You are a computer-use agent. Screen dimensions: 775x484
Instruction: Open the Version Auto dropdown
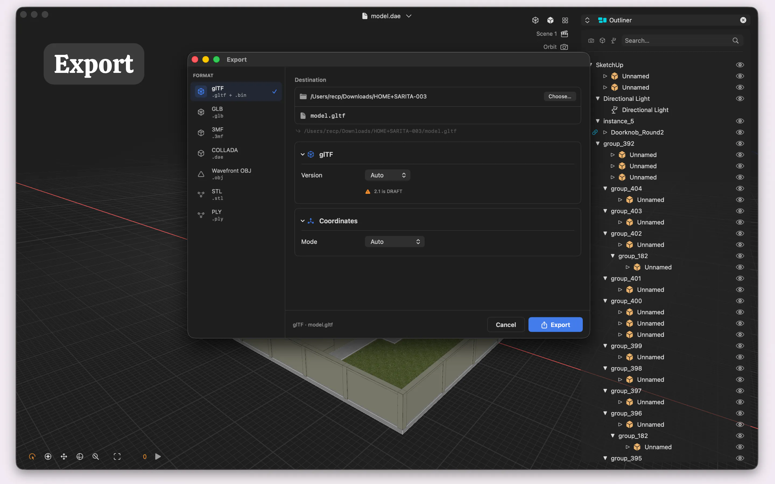click(387, 175)
